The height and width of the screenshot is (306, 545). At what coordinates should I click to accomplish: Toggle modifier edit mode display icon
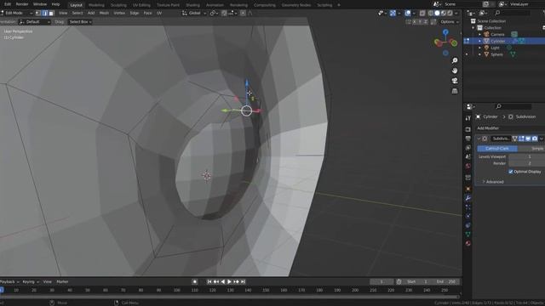521,139
